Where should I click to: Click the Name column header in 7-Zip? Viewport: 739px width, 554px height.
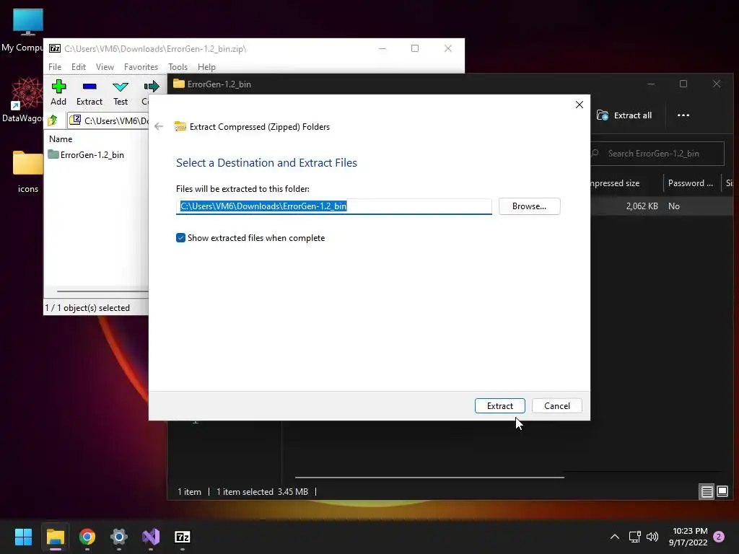pos(61,139)
